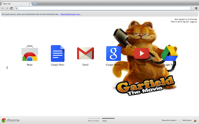Click the Web Store icon at bottom right
Viewport: 199px width, 124px height.
tap(195, 120)
